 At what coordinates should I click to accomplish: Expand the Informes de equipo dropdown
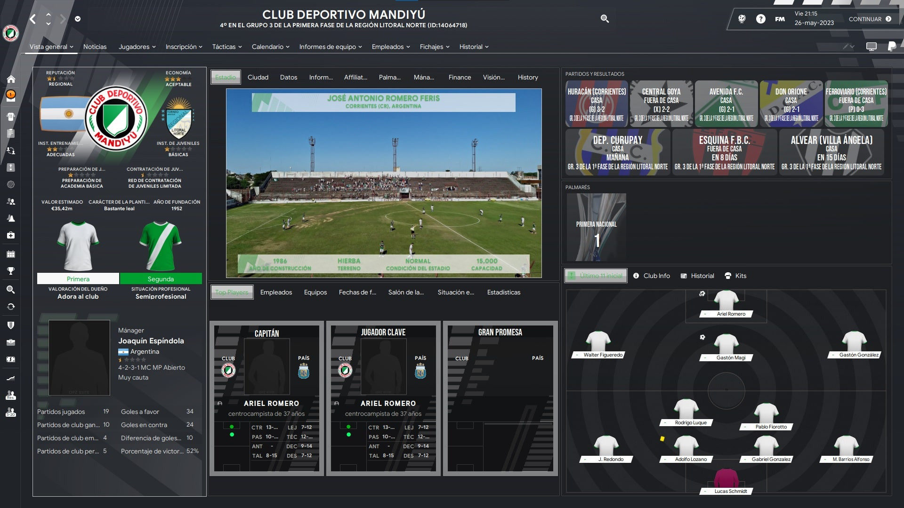click(x=331, y=47)
